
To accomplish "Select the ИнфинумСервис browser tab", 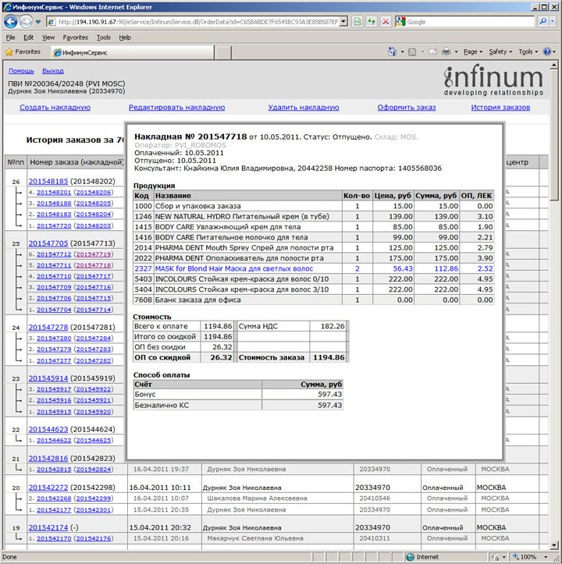I will (x=133, y=52).
